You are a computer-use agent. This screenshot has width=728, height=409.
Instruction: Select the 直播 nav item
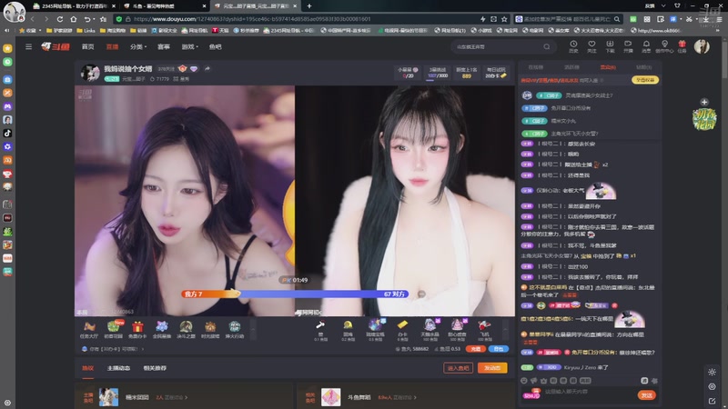pos(112,47)
